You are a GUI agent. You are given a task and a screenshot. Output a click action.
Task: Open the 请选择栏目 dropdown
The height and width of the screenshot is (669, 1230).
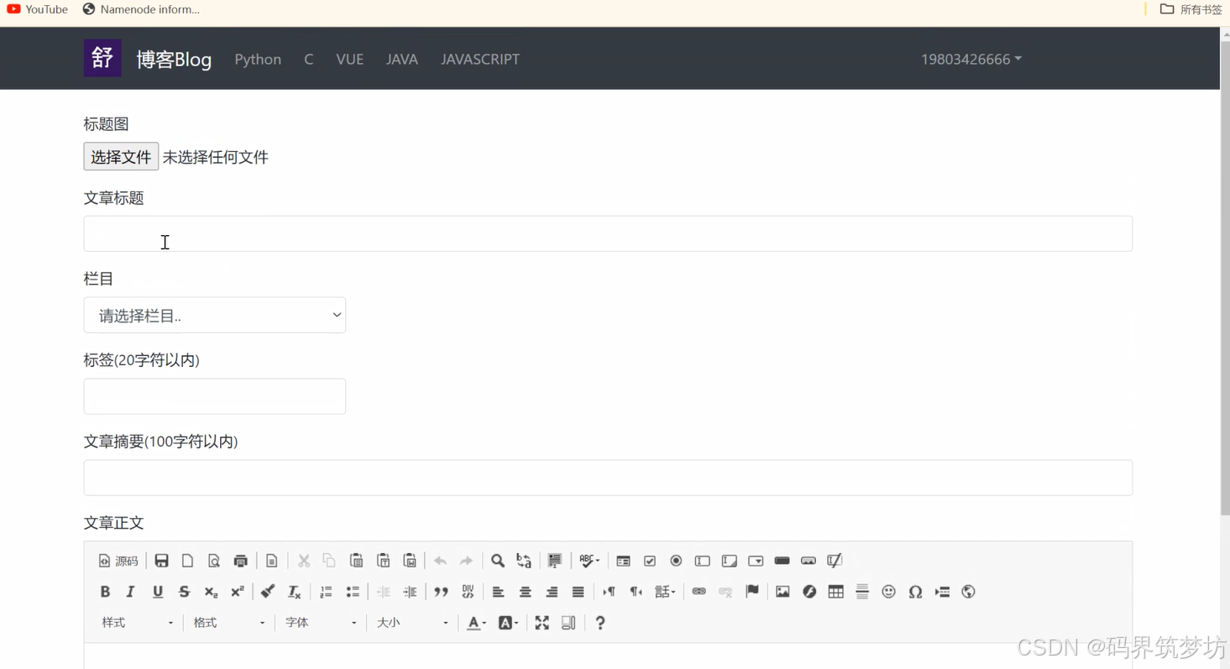[x=215, y=316]
